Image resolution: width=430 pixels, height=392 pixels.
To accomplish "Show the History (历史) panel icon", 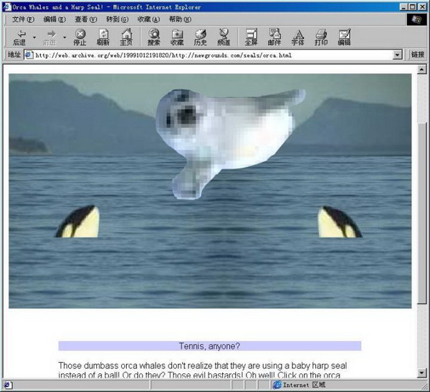I will pos(200,37).
